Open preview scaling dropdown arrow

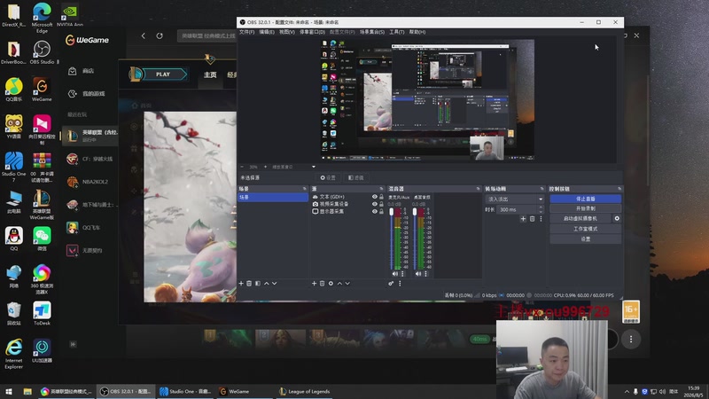(x=314, y=167)
